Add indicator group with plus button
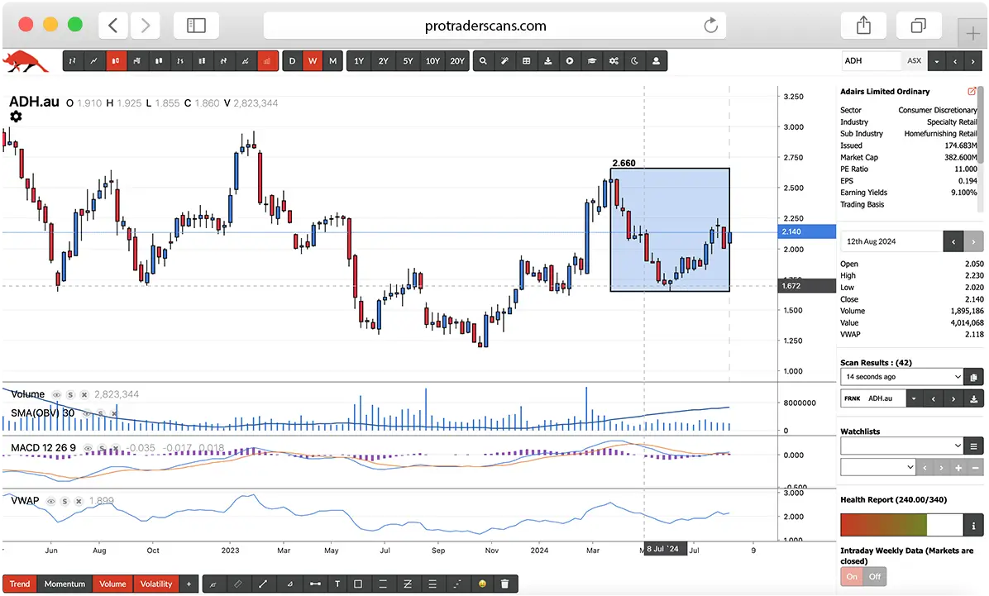This screenshot has width=989, height=596. pos(189,584)
